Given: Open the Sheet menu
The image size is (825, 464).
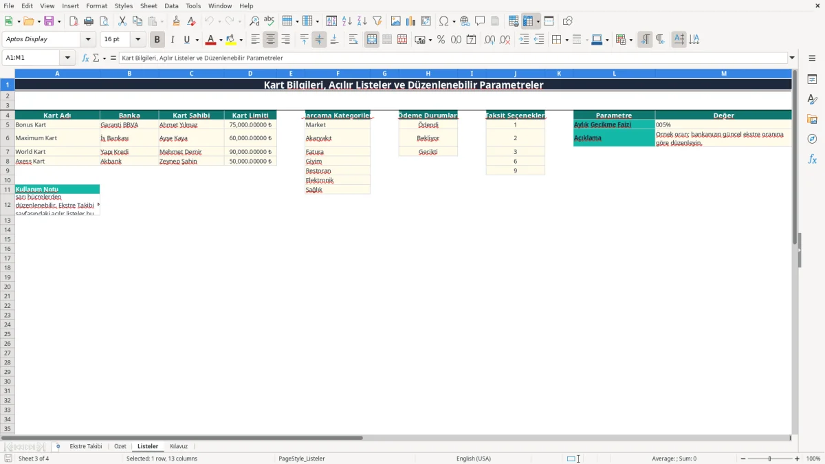Looking at the screenshot, I should point(148,5).
